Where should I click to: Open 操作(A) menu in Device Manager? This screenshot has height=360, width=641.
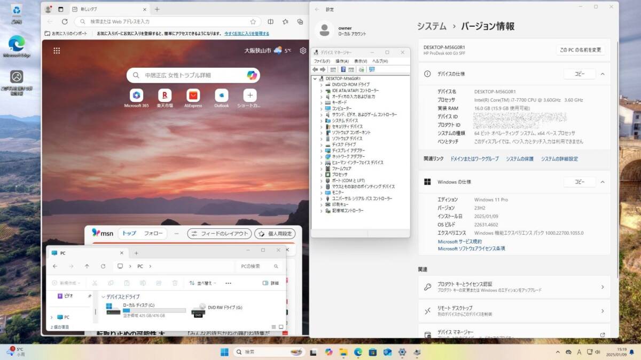342,61
